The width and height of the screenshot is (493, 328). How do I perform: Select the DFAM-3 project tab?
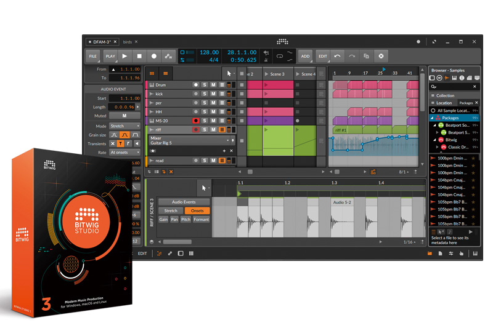(x=102, y=42)
